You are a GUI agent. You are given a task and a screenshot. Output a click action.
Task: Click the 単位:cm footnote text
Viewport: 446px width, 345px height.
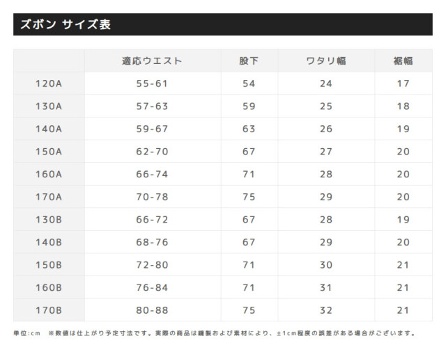point(27,333)
